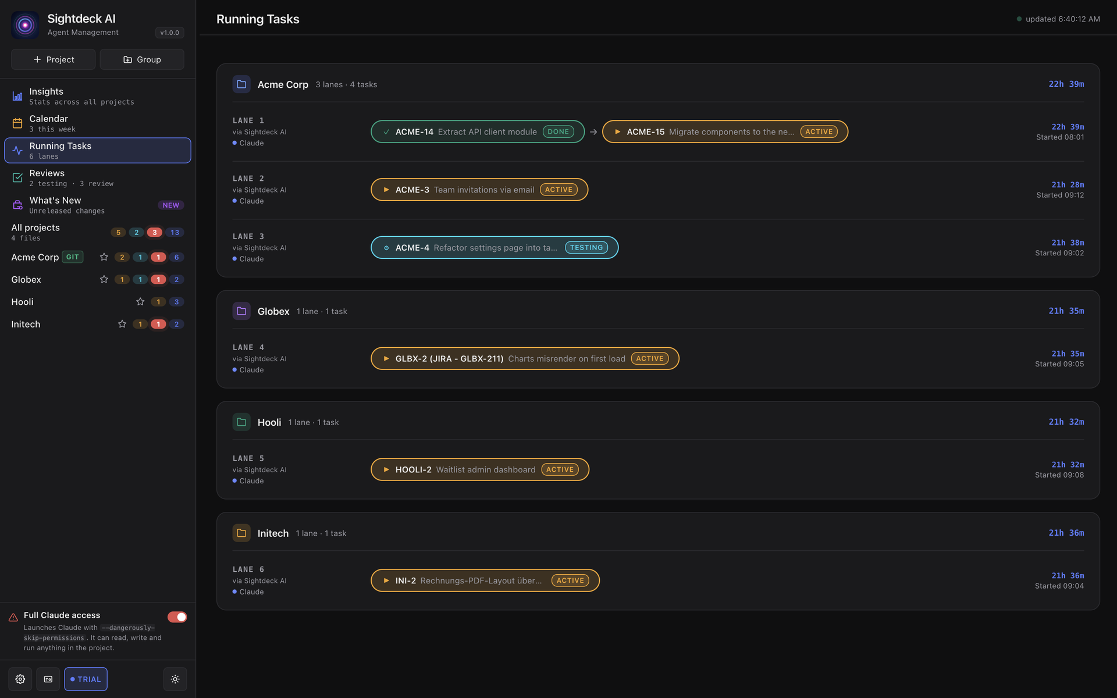Click the checkmark icon on ACME-14

point(386,132)
